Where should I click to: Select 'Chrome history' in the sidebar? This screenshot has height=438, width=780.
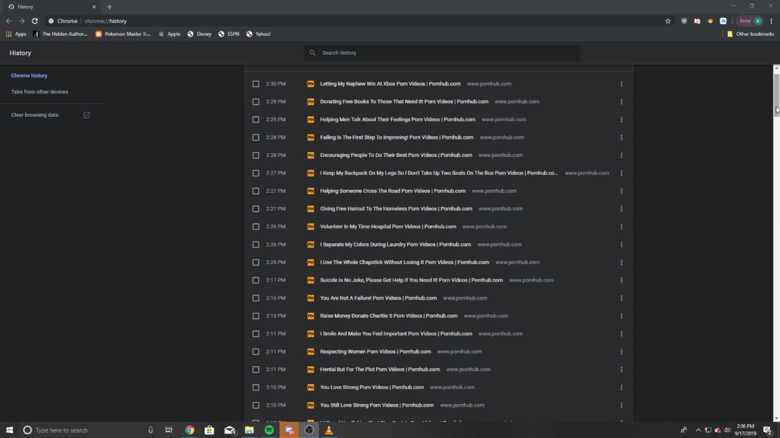(29, 75)
